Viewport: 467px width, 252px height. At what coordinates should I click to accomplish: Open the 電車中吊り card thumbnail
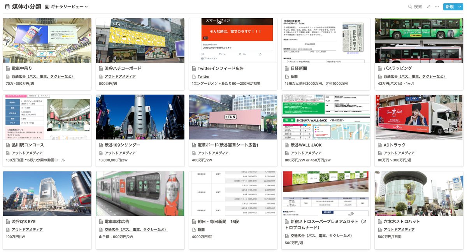[47, 40]
